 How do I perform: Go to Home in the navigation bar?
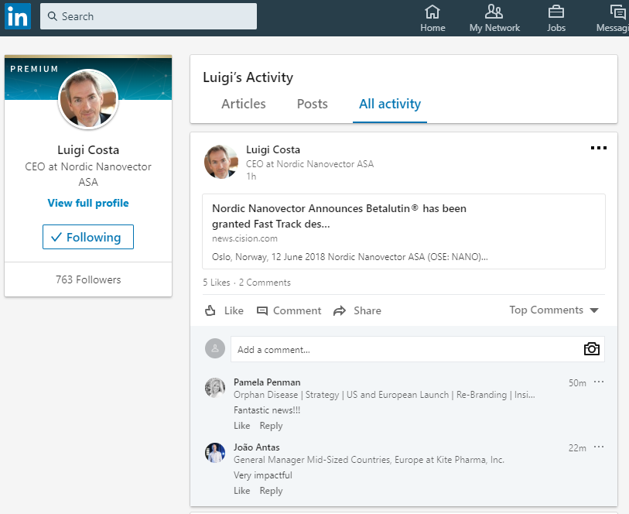pos(432,19)
